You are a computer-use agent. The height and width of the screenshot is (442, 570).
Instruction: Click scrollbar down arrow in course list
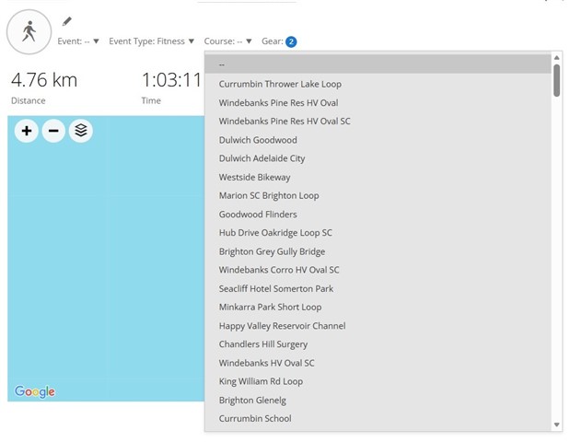(x=556, y=425)
